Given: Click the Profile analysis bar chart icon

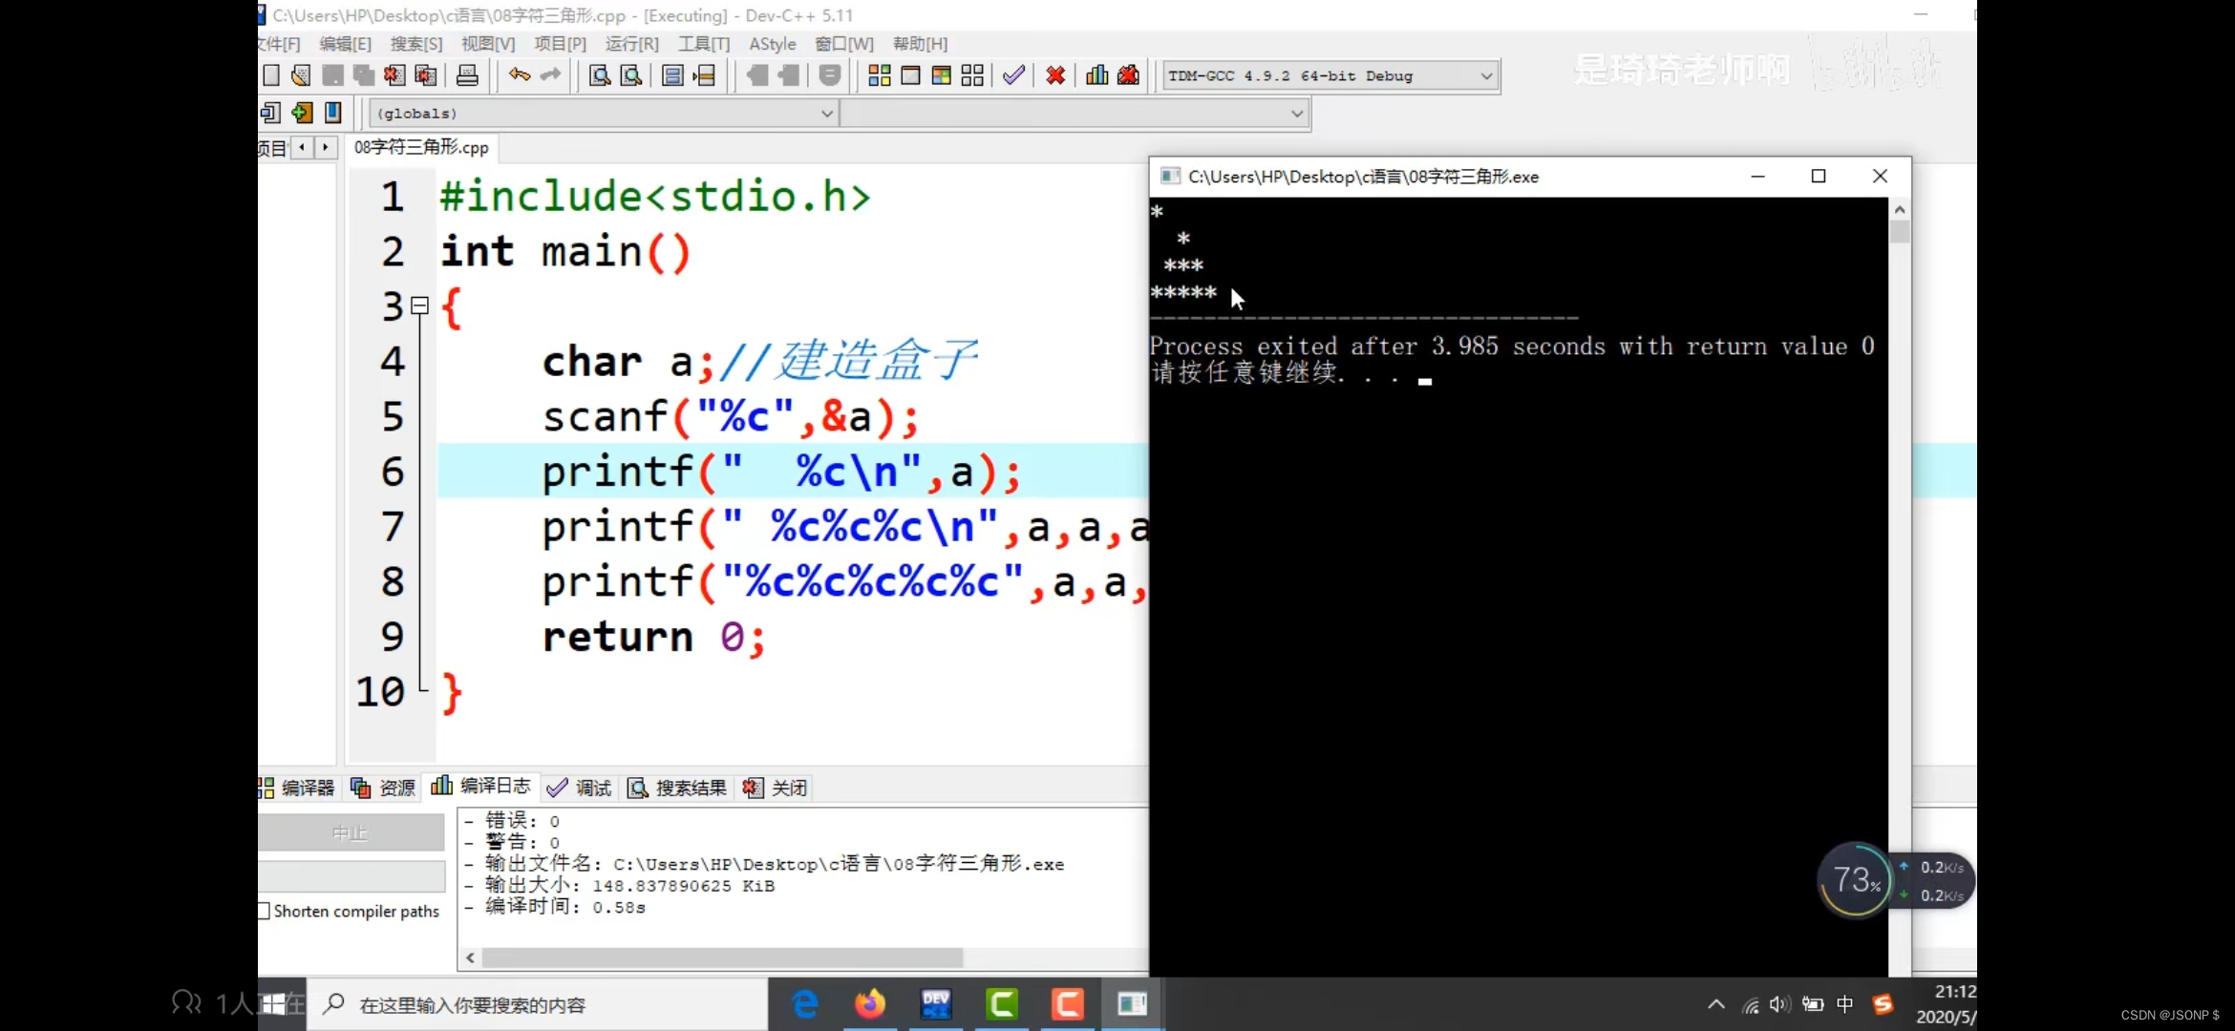Looking at the screenshot, I should pyautogui.click(x=1096, y=75).
